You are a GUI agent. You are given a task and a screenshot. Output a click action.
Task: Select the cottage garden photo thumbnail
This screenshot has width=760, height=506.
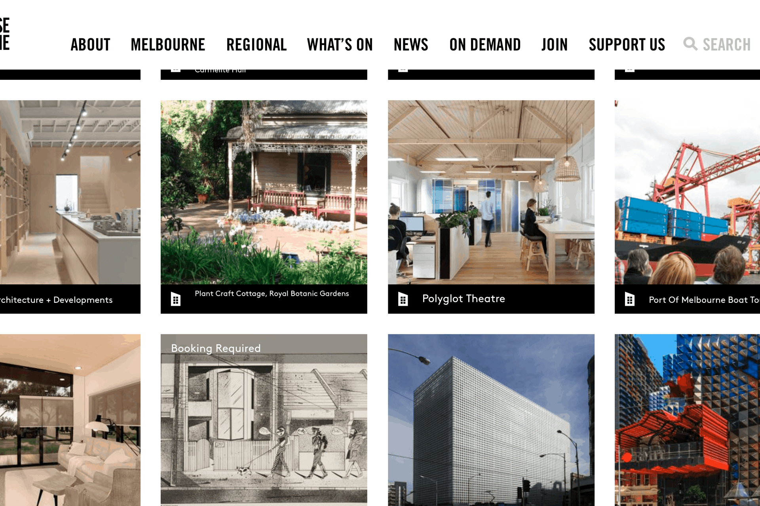pos(264,192)
